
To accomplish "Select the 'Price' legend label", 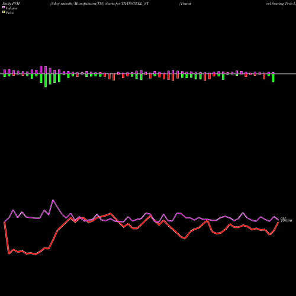I will [x=9, y=13].
